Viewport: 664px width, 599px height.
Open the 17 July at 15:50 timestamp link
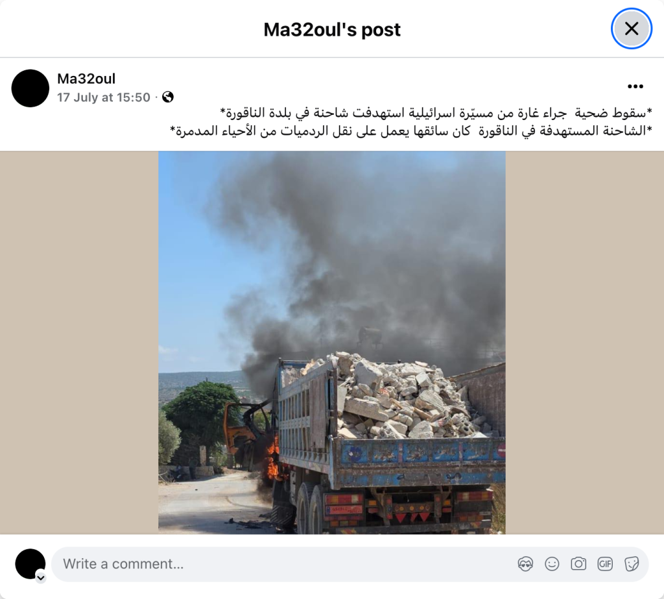pyautogui.click(x=104, y=97)
